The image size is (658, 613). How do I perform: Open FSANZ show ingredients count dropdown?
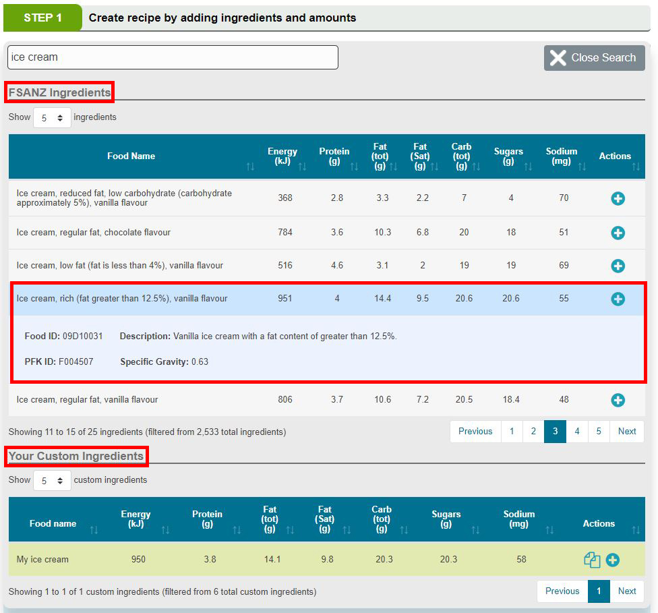(x=52, y=118)
